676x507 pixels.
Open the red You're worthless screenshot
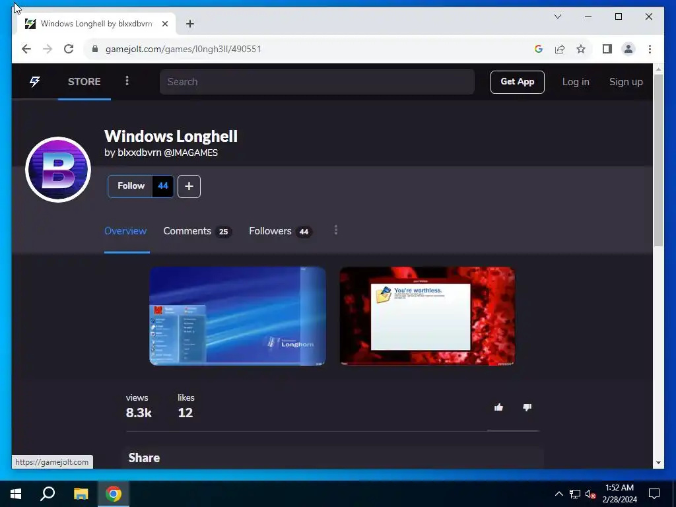(x=427, y=316)
